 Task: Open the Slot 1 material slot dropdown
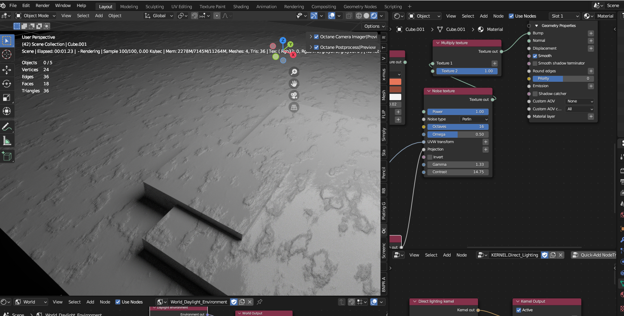pyautogui.click(x=564, y=16)
